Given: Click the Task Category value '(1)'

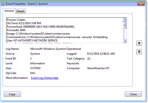Looking at the screenshot, I should pos(89,59).
